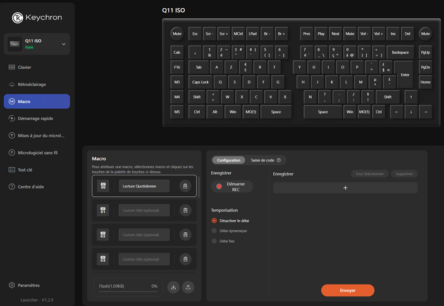Screen dimensions: 444x306
Task: Select the Enter key on keyboard
Action: tap(405, 74)
